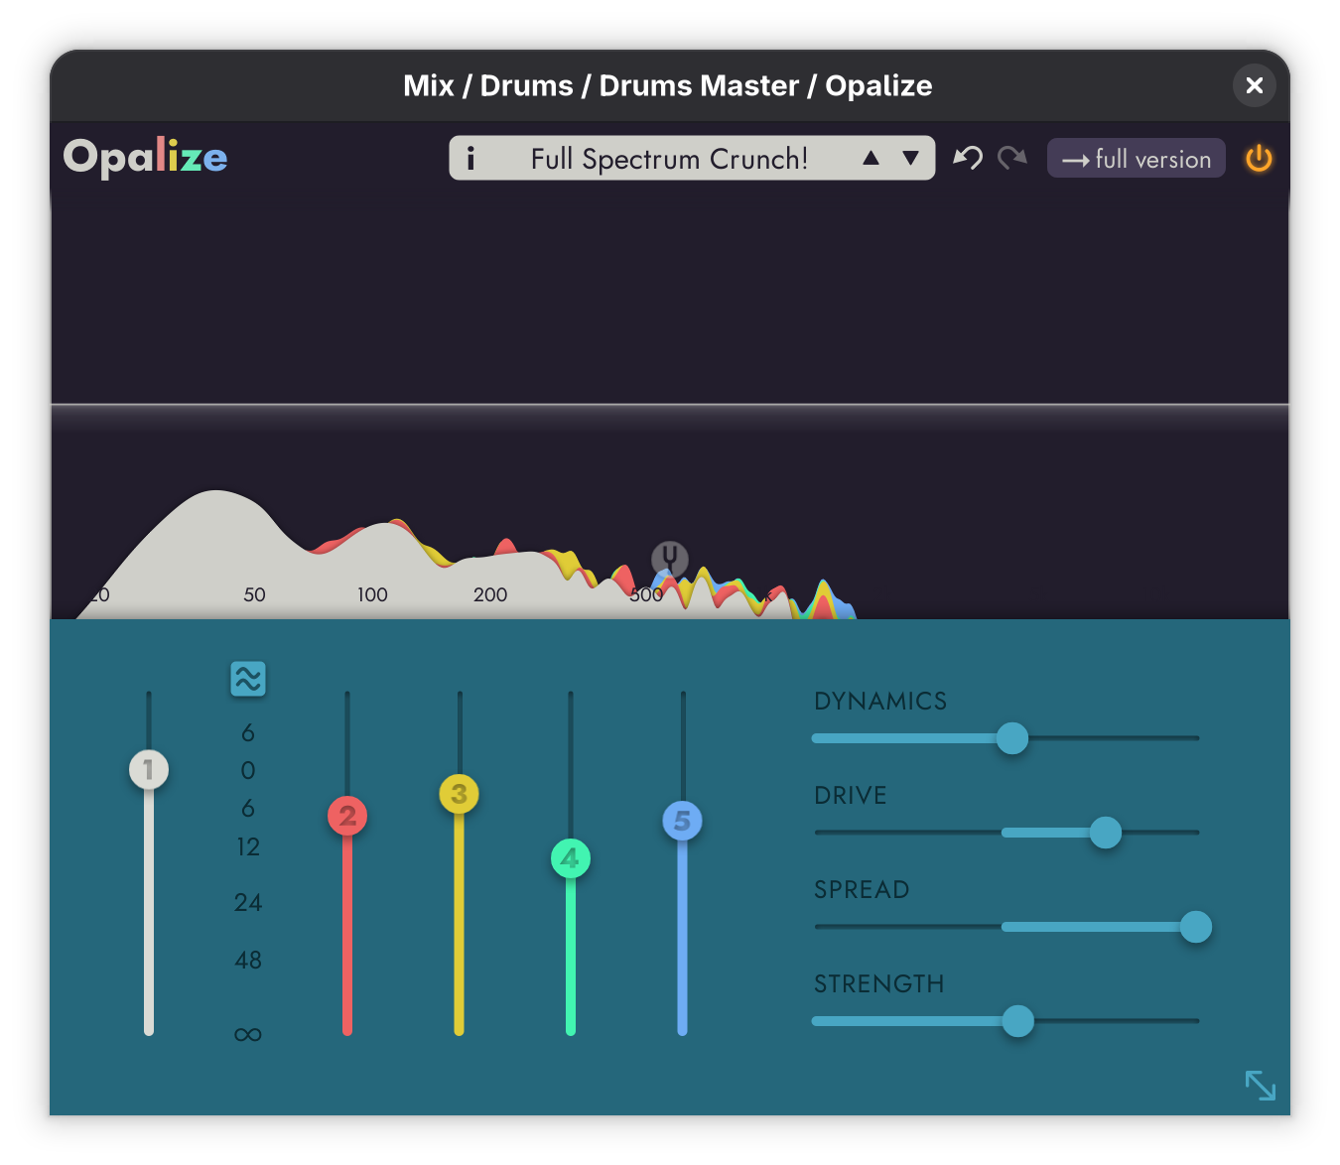The image size is (1340, 1165).
Task: Undo the last change
Action: pyautogui.click(x=967, y=158)
